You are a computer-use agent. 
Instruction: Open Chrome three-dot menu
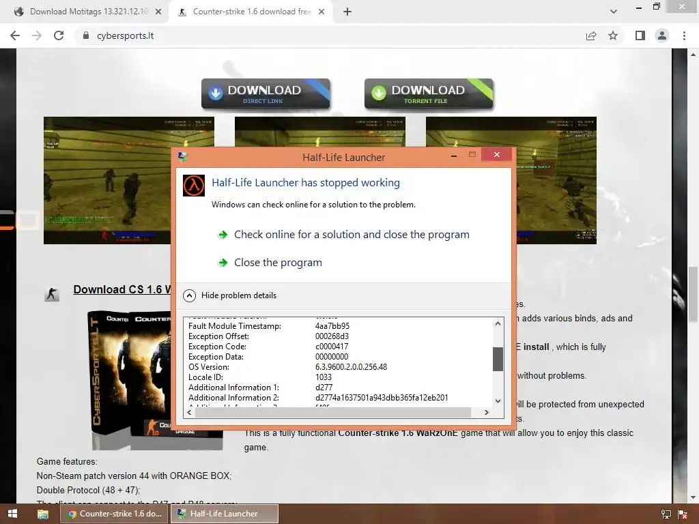point(684,35)
